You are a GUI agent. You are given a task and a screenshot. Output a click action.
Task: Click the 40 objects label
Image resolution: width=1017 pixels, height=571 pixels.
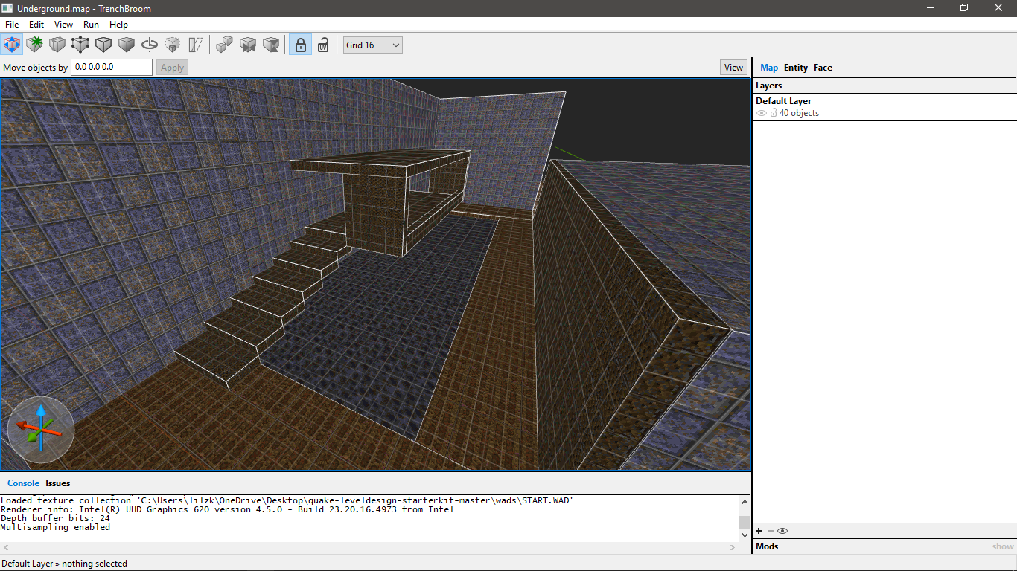(x=799, y=113)
